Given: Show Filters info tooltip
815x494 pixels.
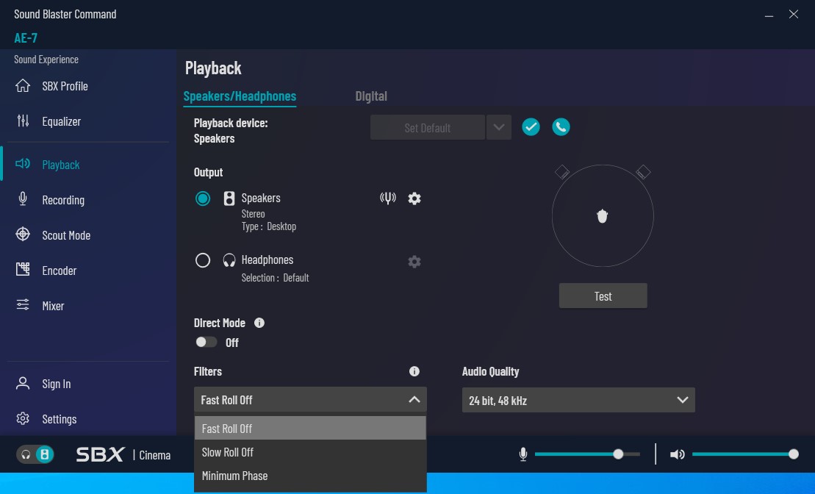Looking at the screenshot, I should click(x=414, y=371).
